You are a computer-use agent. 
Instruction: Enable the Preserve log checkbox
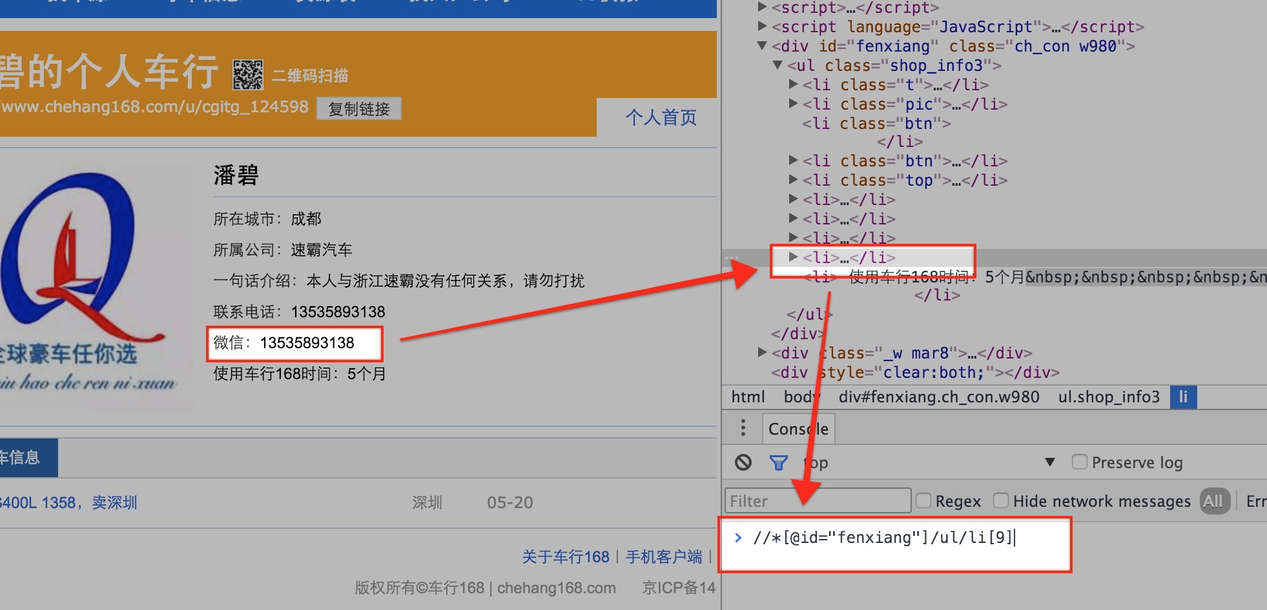point(1079,462)
